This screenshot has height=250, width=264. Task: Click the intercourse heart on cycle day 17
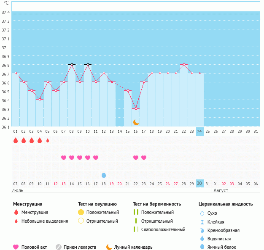pyautogui.click(x=144, y=158)
